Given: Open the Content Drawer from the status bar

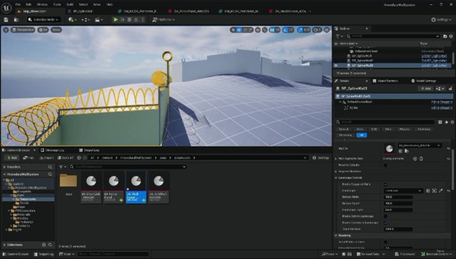Looking at the screenshot, I should point(16,254).
